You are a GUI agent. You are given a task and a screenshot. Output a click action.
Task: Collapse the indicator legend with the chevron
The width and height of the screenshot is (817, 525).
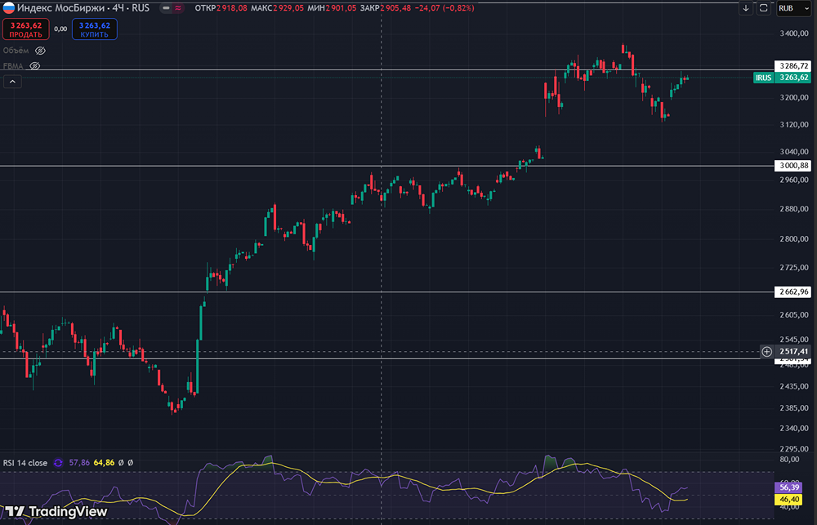pos(12,82)
